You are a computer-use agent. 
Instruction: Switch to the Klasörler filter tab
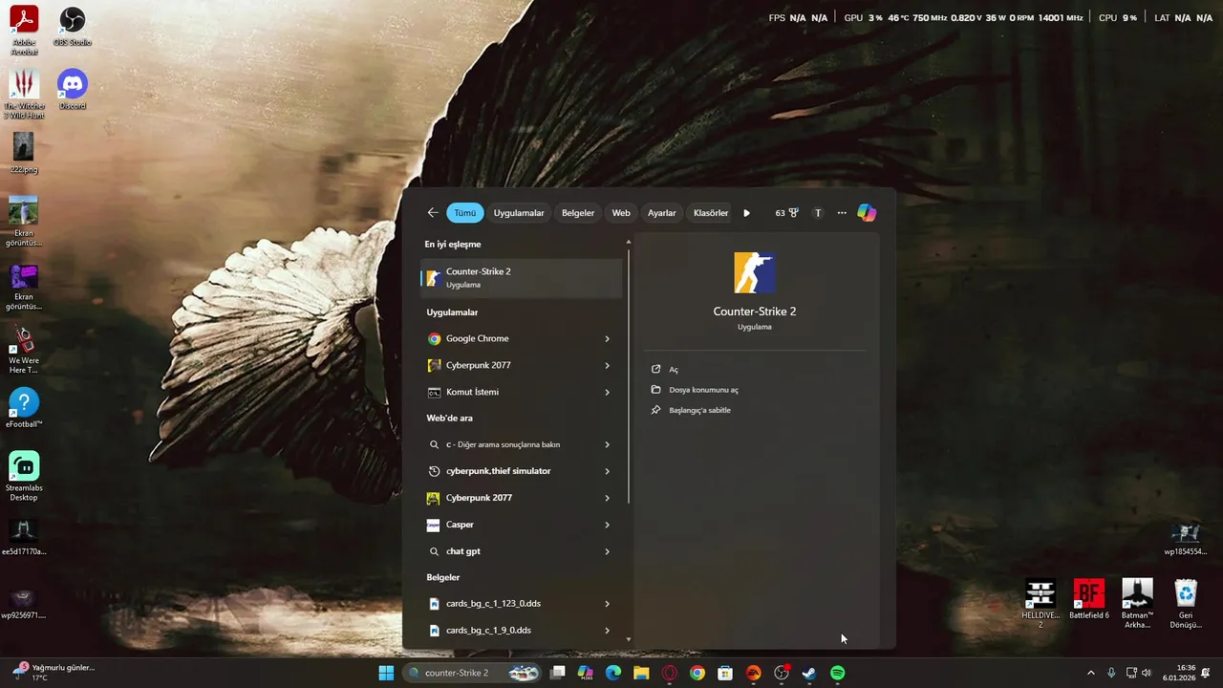[710, 213]
